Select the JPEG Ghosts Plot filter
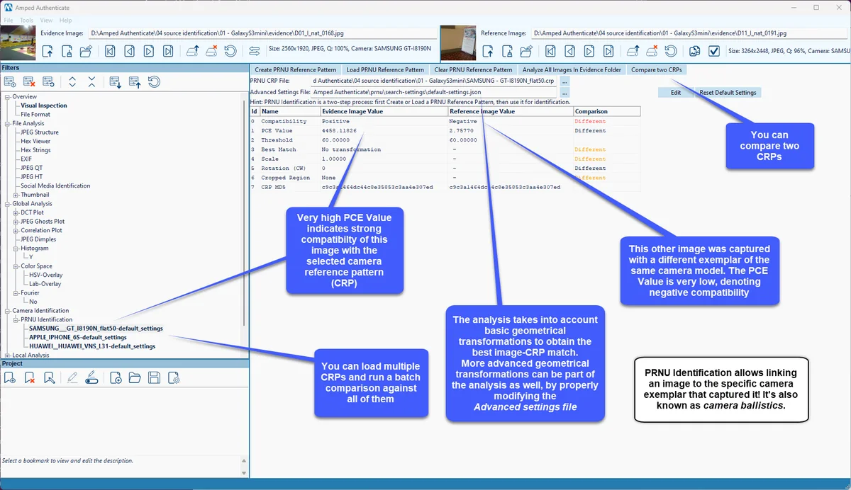Image resolution: width=851 pixels, height=490 pixels. 43,222
